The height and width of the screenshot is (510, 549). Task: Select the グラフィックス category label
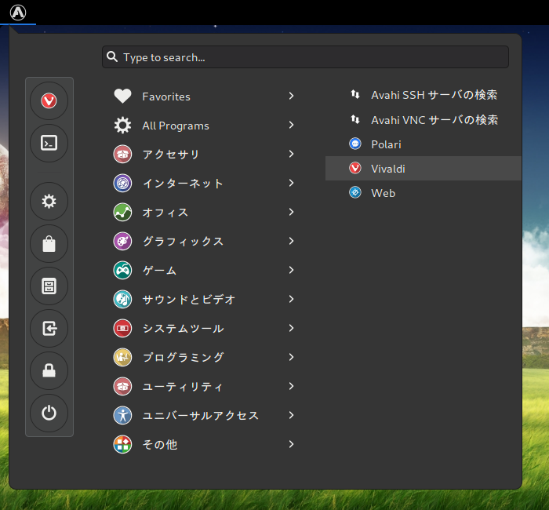tap(183, 242)
